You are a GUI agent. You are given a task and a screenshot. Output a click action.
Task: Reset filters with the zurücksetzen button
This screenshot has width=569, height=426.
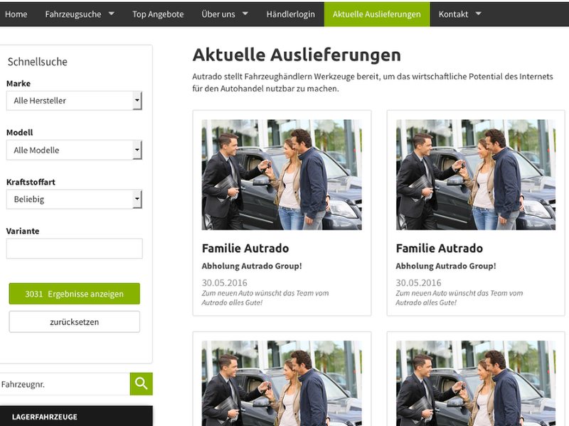(x=74, y=321)
